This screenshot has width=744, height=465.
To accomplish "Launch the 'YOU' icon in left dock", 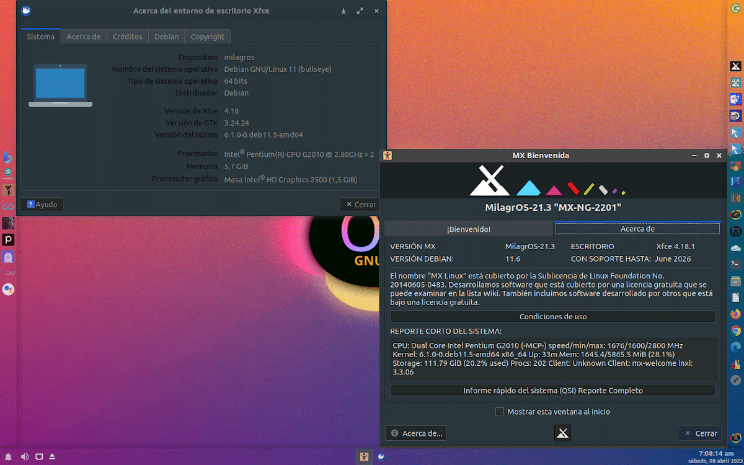I will pos(8,273).
